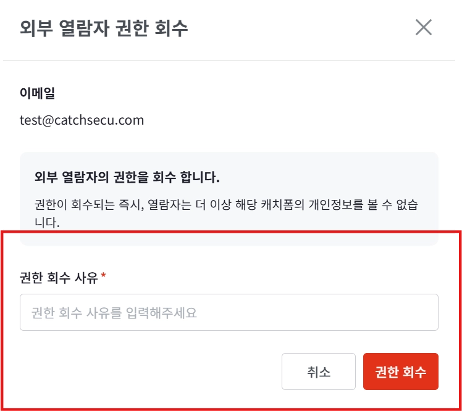Click the trailing 니다. line in the notice
The width and height of the screenshot is (462, 411).
pos(47,222)
